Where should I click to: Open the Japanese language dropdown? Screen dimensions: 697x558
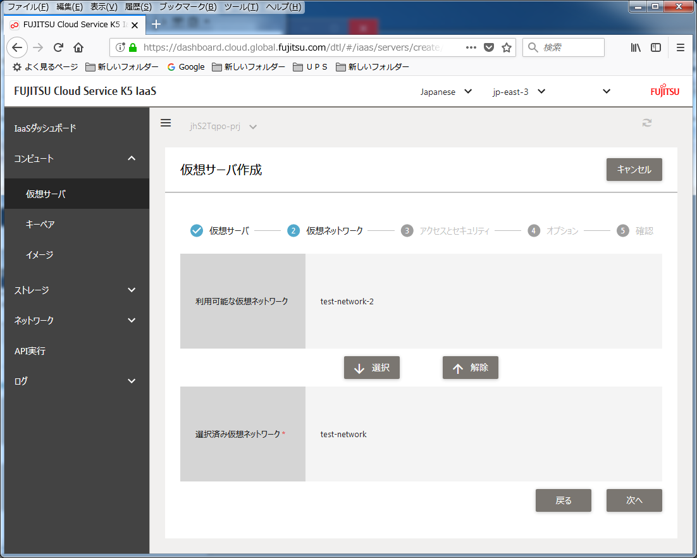pyautogui.click(x=446, y=92)
